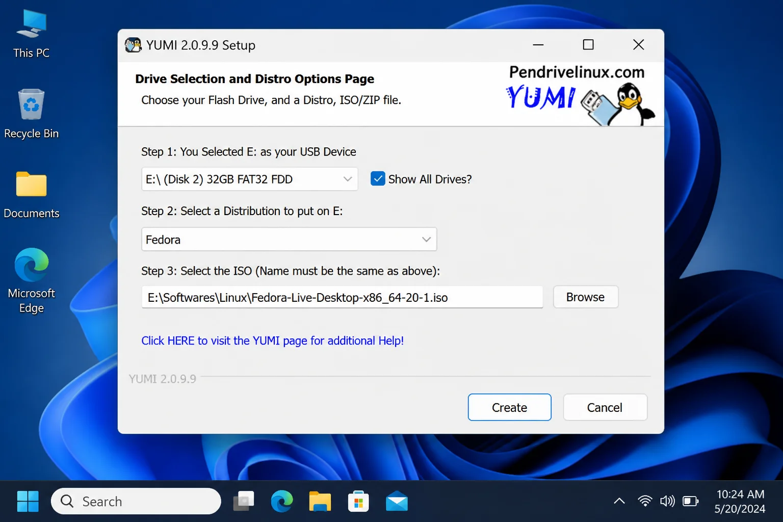Open Microsoft Store from taskbar

tap(358, 502)
